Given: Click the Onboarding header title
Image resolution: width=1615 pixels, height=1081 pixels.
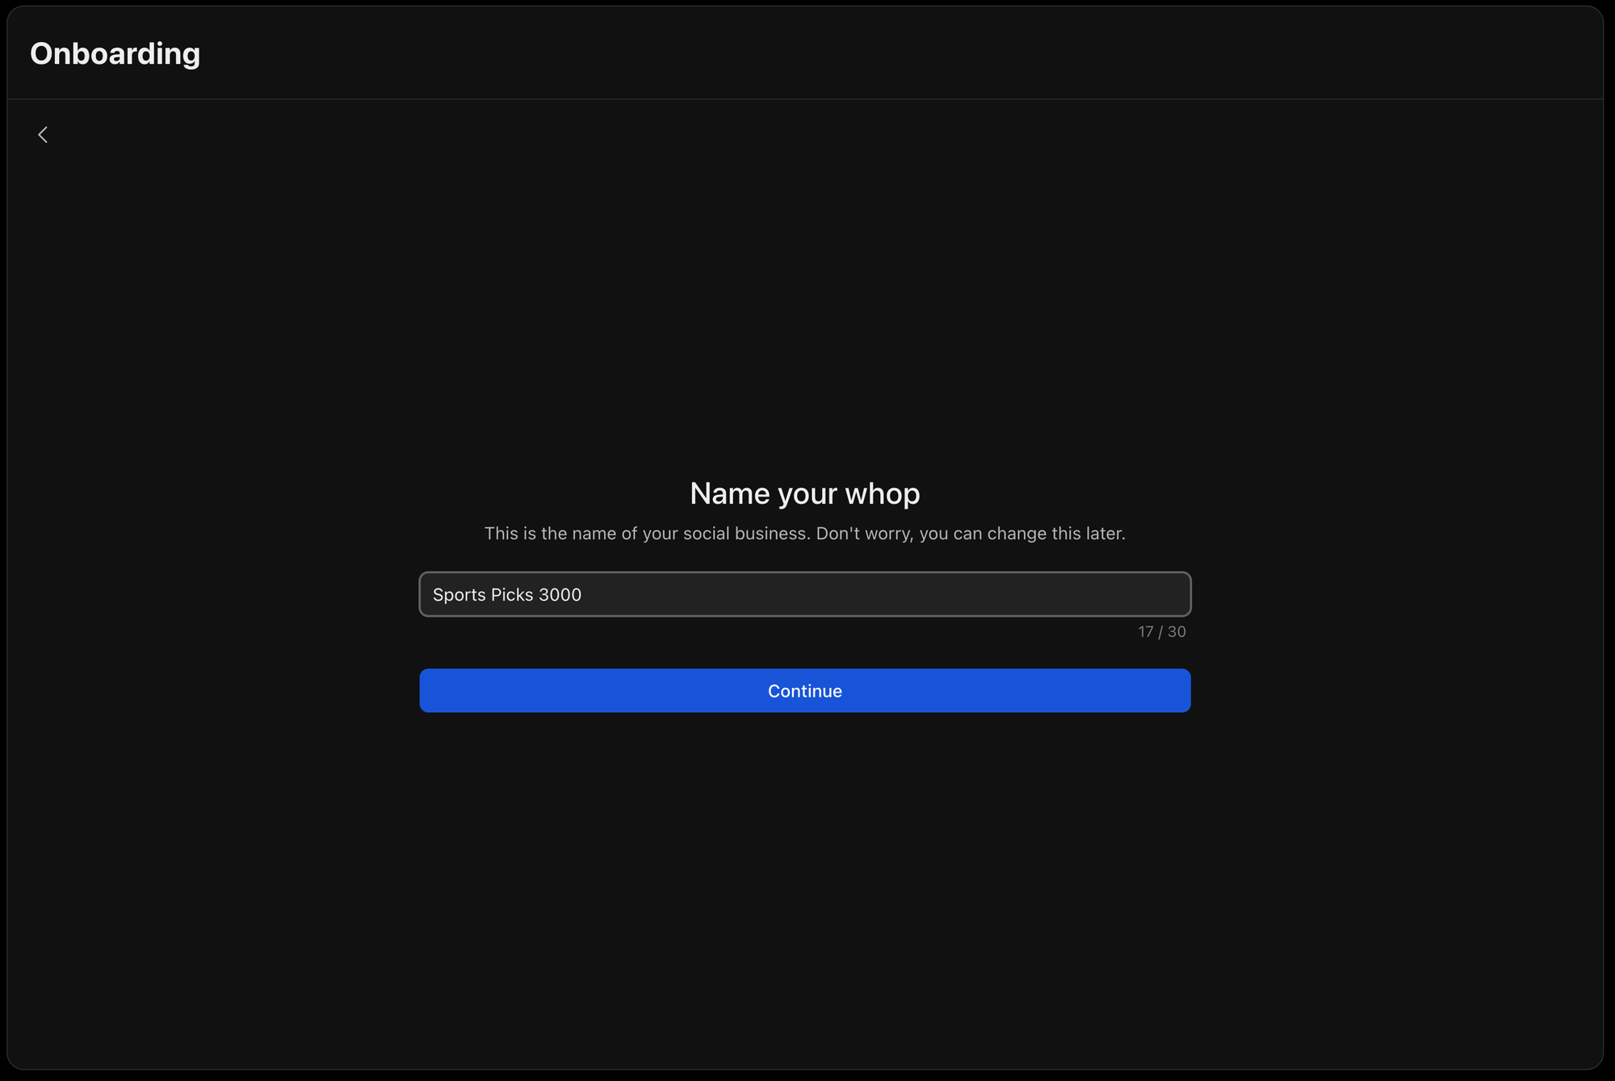Looking at the screenshot, I should point(115,53).
